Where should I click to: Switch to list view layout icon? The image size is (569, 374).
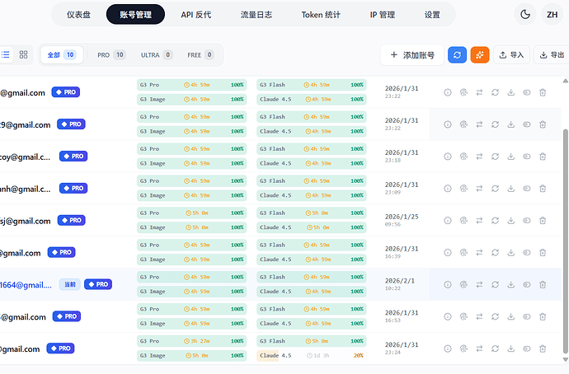pyautogui.click(x=6, y=54)
